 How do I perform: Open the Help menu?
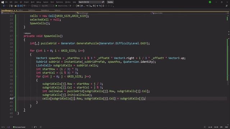click(74, 2)
